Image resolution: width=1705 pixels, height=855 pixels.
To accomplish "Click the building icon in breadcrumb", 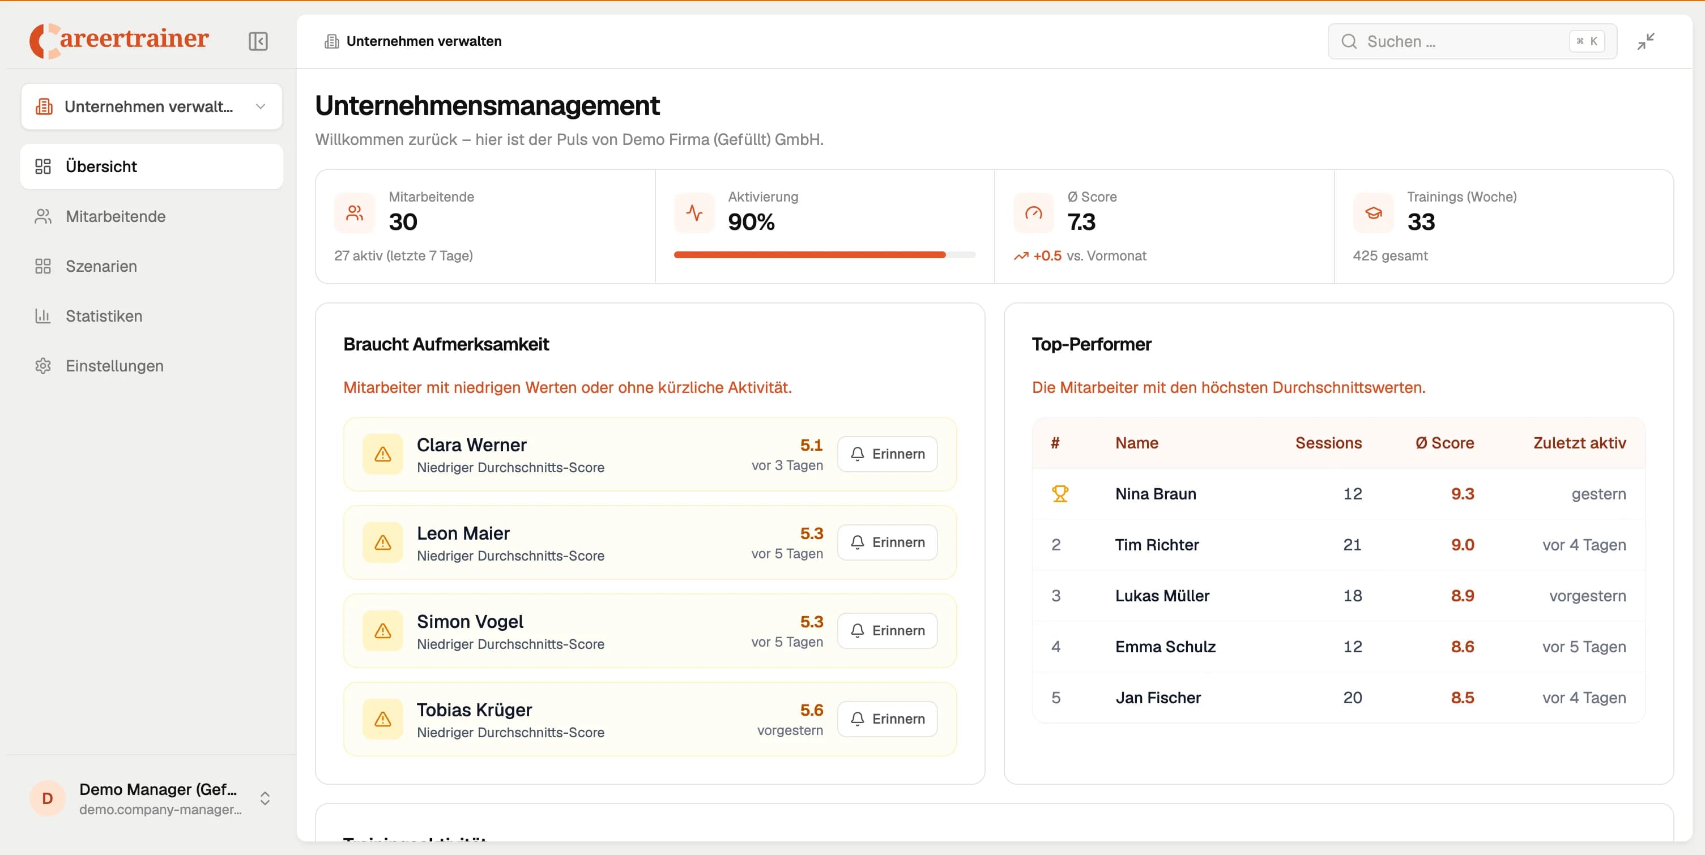I will pyautogui.click(x=331, y=41).
